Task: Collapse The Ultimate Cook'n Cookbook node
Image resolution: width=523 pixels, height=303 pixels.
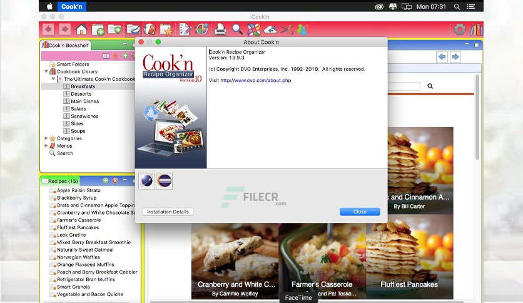Action: point(53,79)
